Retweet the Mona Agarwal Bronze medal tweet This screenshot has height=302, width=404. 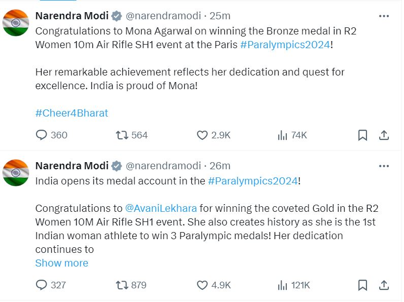click(122, 135)
